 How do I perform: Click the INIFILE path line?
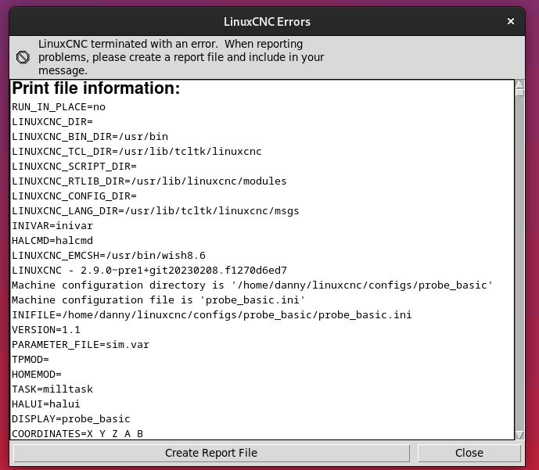tap(212, 314)
